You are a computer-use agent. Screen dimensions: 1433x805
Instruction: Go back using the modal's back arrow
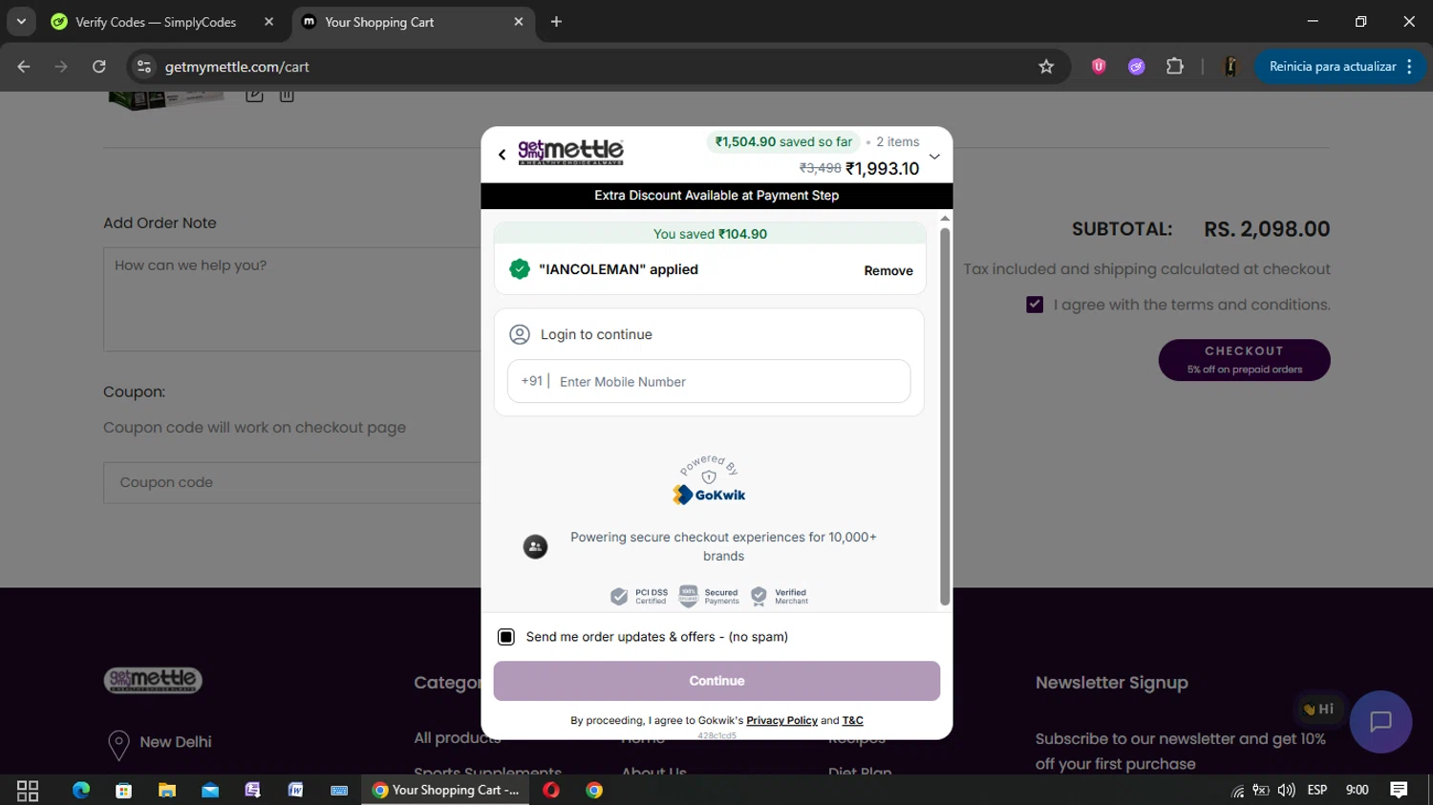tap(503, 154)
